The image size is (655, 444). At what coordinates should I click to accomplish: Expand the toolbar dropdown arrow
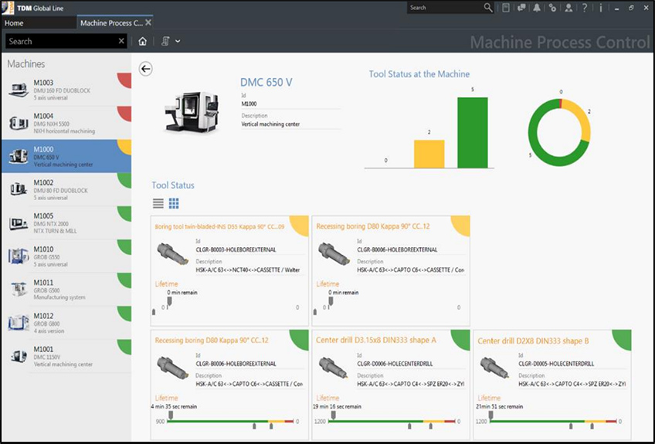click(178, 41)
